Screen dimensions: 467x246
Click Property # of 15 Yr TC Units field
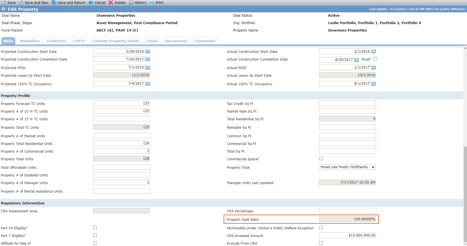(x=122, y=119)
